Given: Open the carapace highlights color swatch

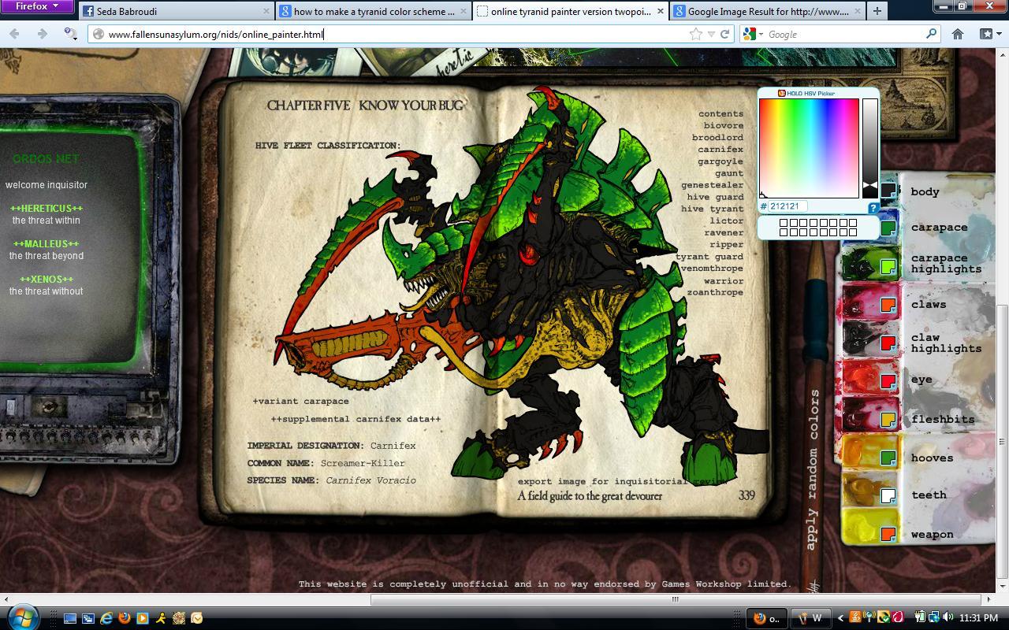Looking at the screenshot, I should coord(888,267).
